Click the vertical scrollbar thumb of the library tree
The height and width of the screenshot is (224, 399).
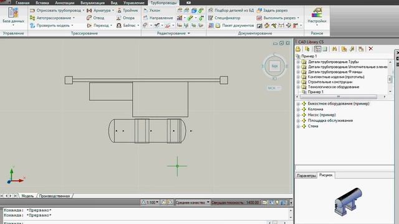[x=390, y=79]
